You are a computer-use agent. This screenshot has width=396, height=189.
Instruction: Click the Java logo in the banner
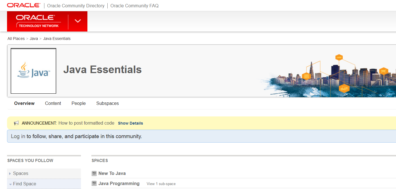[33, 71]
